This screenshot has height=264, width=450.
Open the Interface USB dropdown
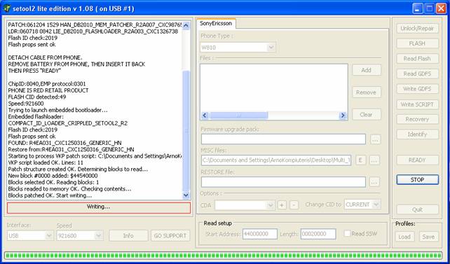coord(49,235)
